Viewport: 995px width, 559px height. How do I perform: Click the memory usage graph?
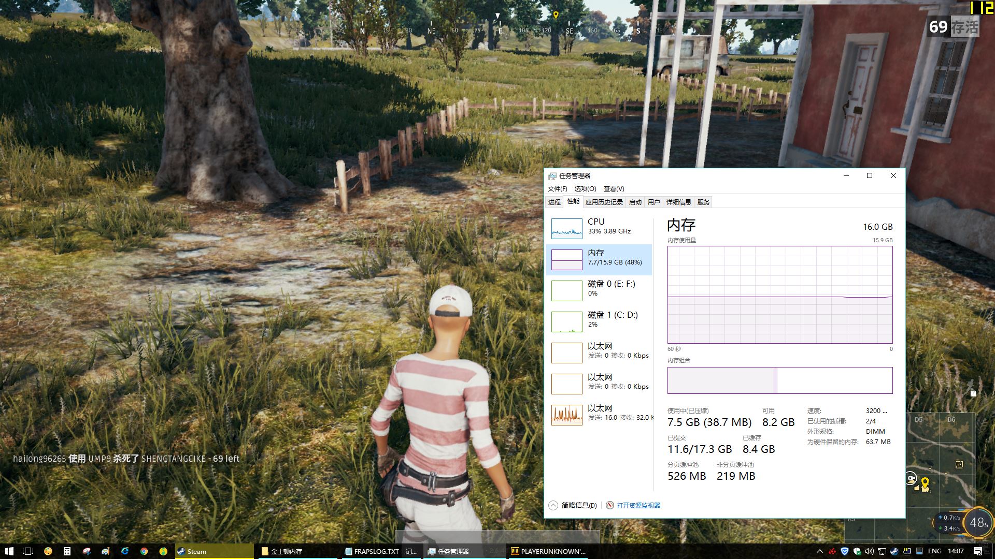(x=780, y=295)
